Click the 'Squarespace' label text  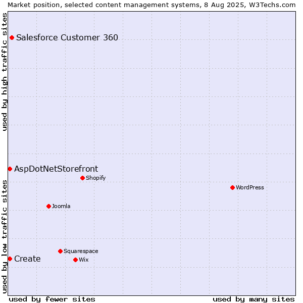[81, 251]
